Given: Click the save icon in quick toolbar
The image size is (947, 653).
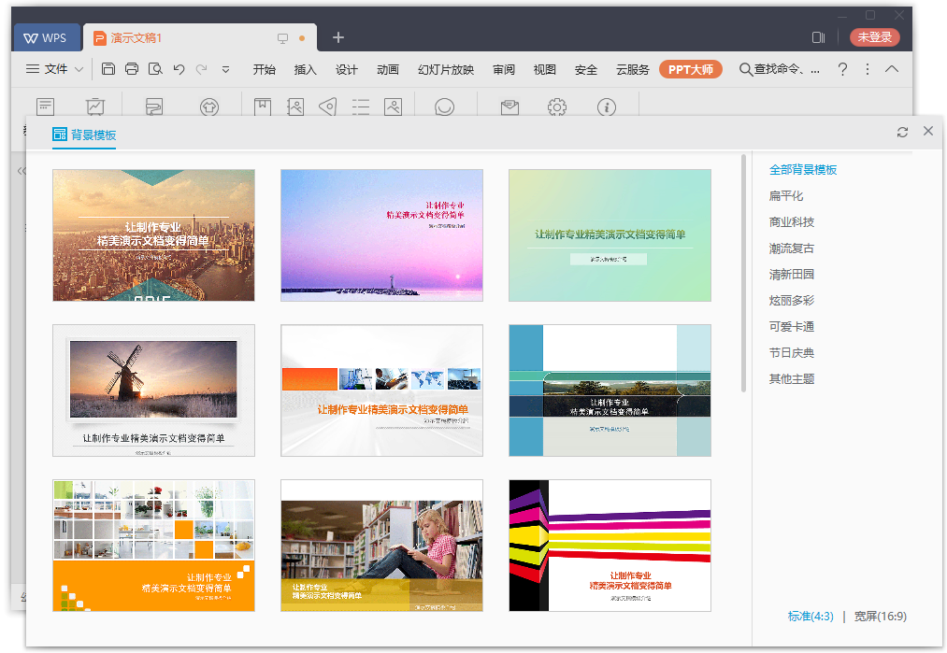Looking at the screenshot, I should (108, 69).
